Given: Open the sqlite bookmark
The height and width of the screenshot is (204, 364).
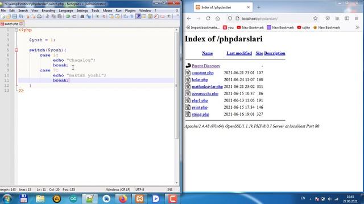Looking at the screenshot, I should coord(303,28).
